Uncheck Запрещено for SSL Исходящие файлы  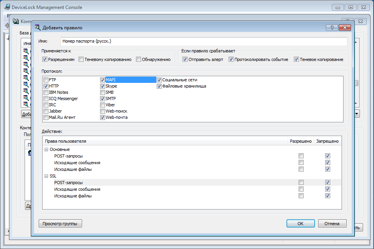point(328,196)
